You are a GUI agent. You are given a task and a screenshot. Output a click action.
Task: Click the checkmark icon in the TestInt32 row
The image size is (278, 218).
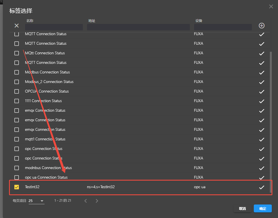coord(262,187)
